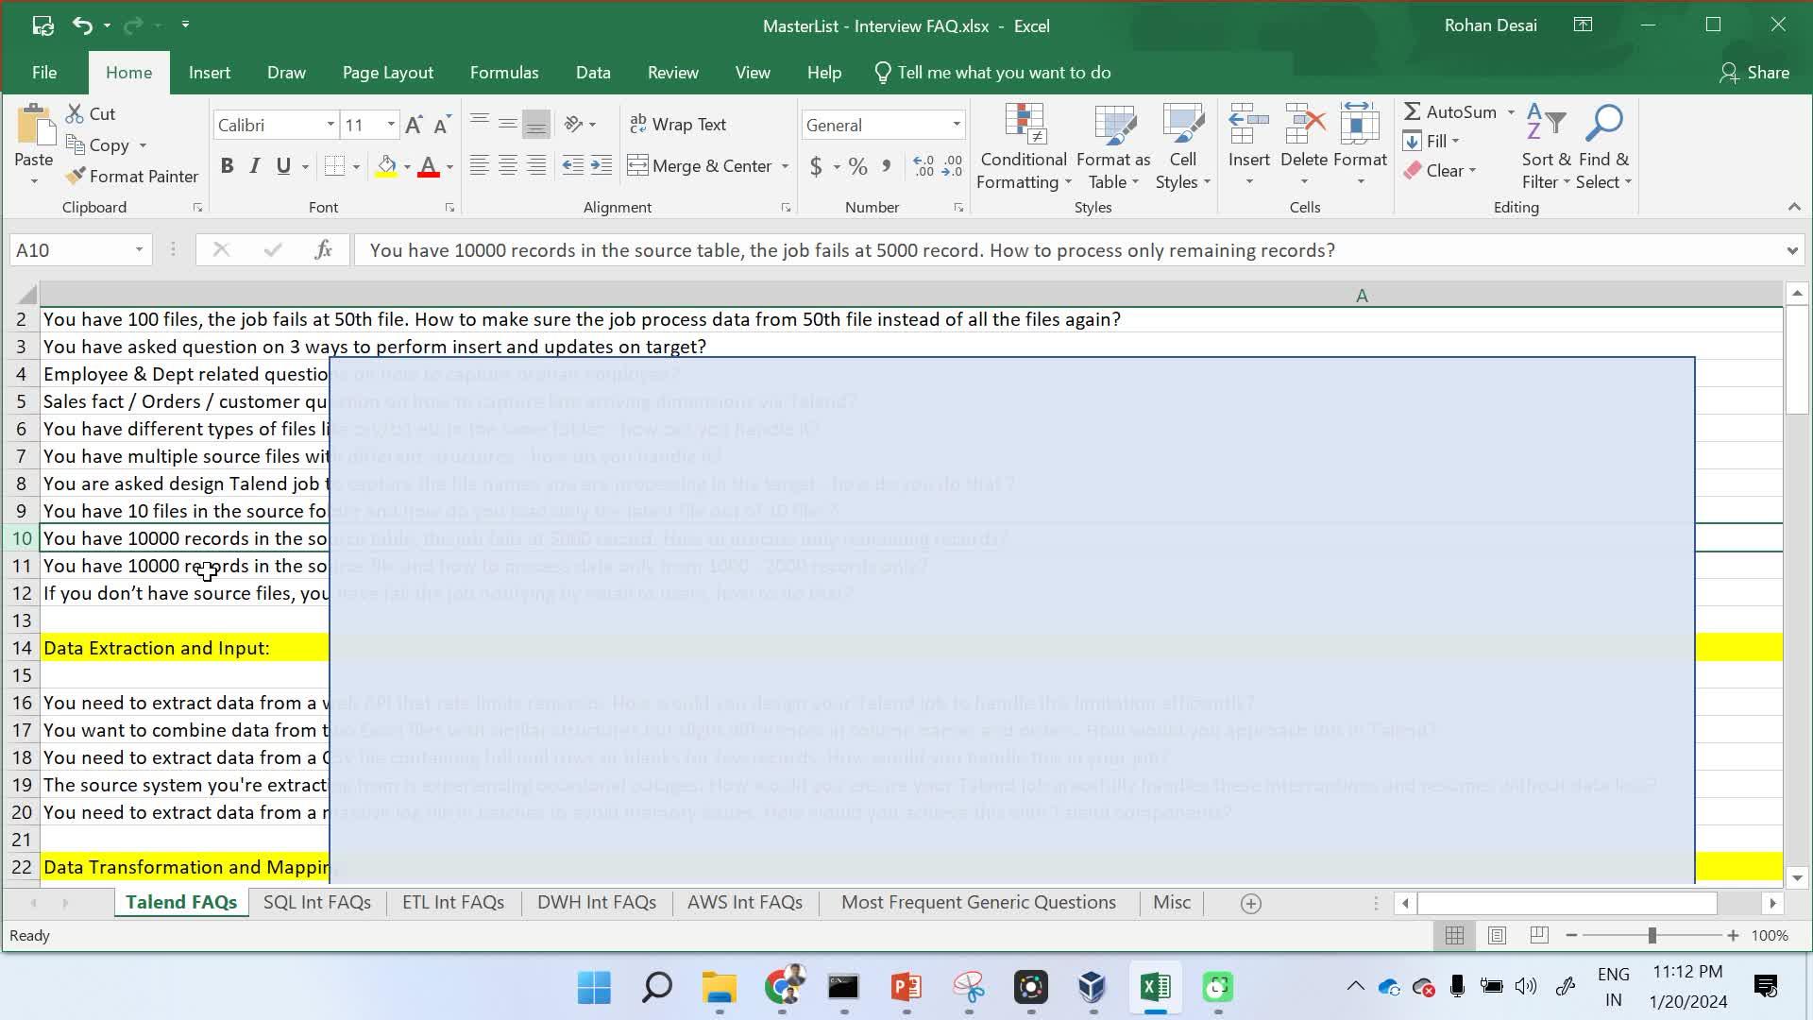Click the Share button

point(1754,73)
